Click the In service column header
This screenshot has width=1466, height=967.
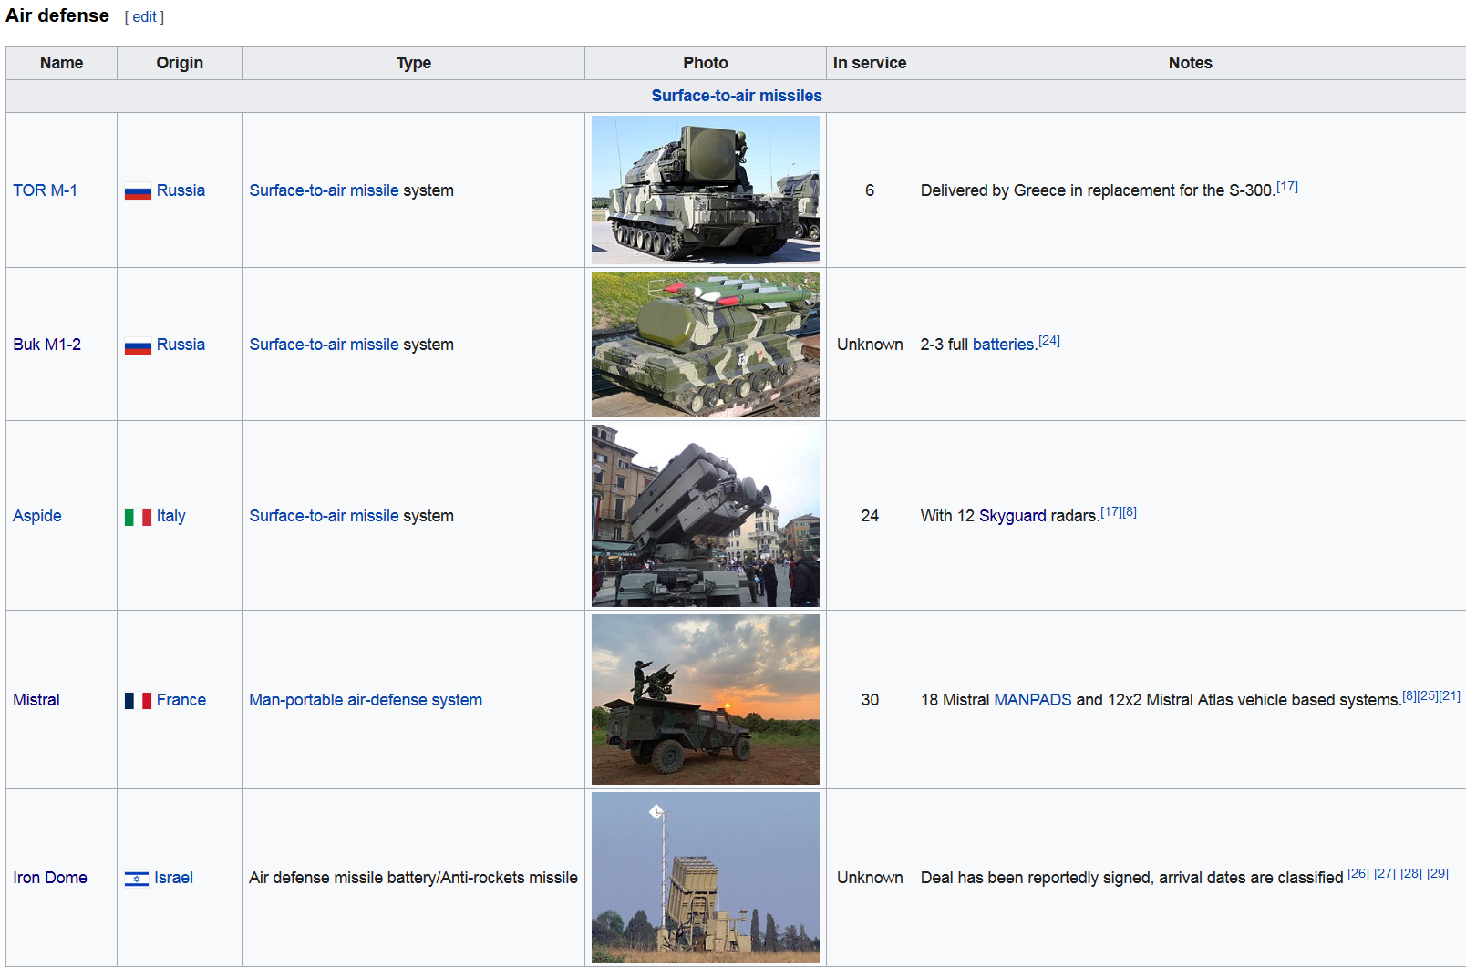(x=870, y=63)
